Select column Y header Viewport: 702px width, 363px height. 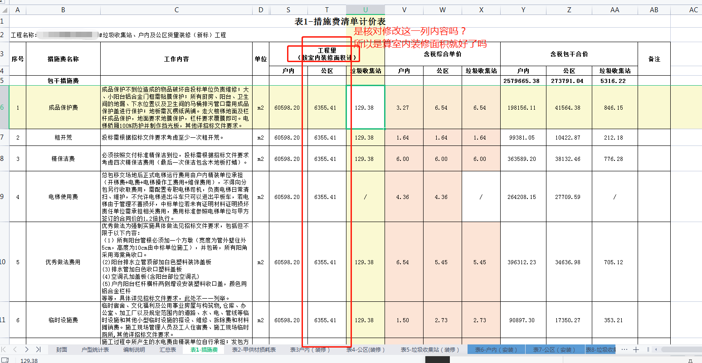point(523,10)
